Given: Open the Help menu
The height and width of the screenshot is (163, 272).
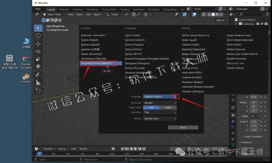Looking at the screenshot, I should [37, 9].
